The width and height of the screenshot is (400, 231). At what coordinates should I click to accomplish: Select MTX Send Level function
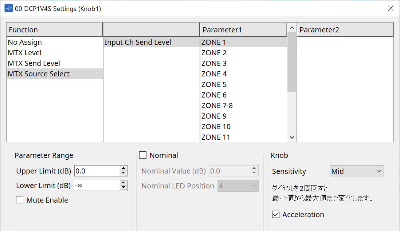pos(34,63)
